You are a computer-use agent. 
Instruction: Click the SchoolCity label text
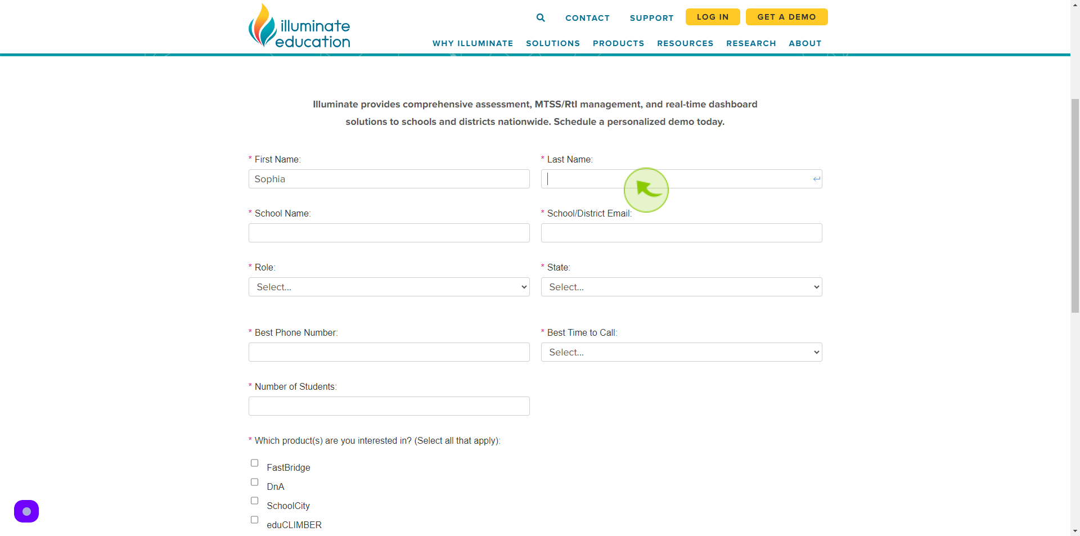click(288, 506)
